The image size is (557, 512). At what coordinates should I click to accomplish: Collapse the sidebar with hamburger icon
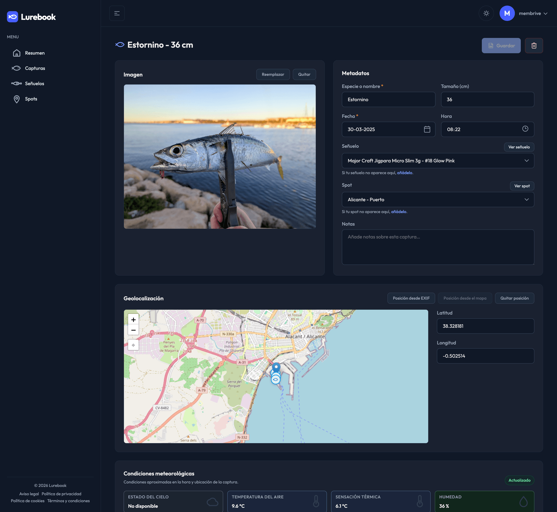(x=117, y=13)
